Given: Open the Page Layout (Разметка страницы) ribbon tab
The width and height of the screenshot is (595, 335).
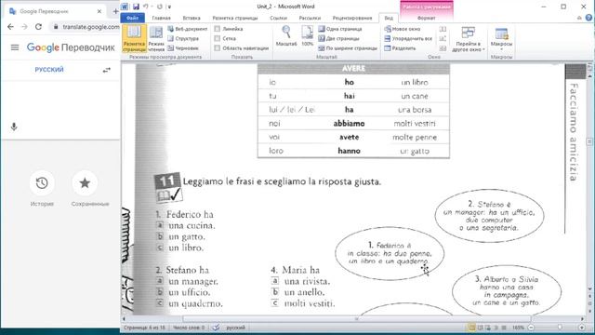Looking at the screenshot, I should 235,18.
